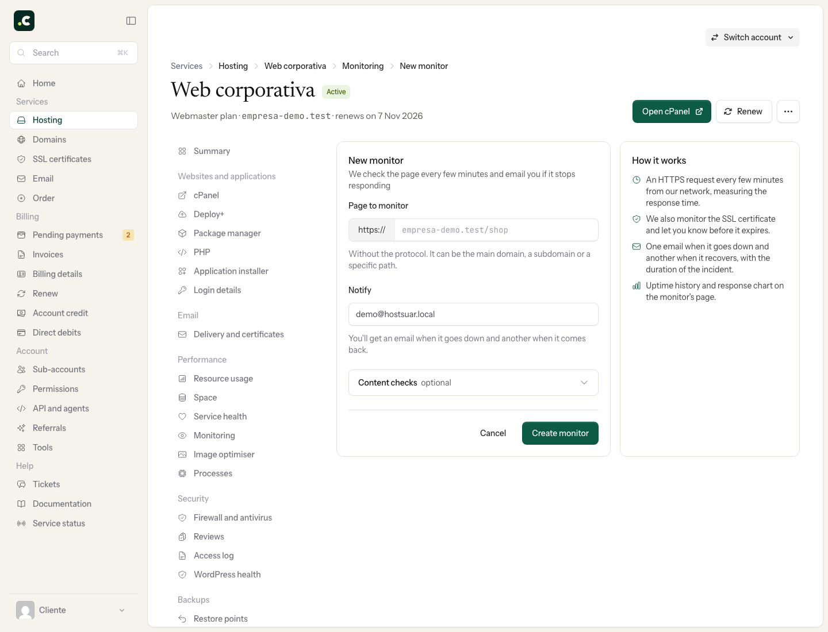Select Package manager in service menu
The image size is (828, 632).
point(227,233)
